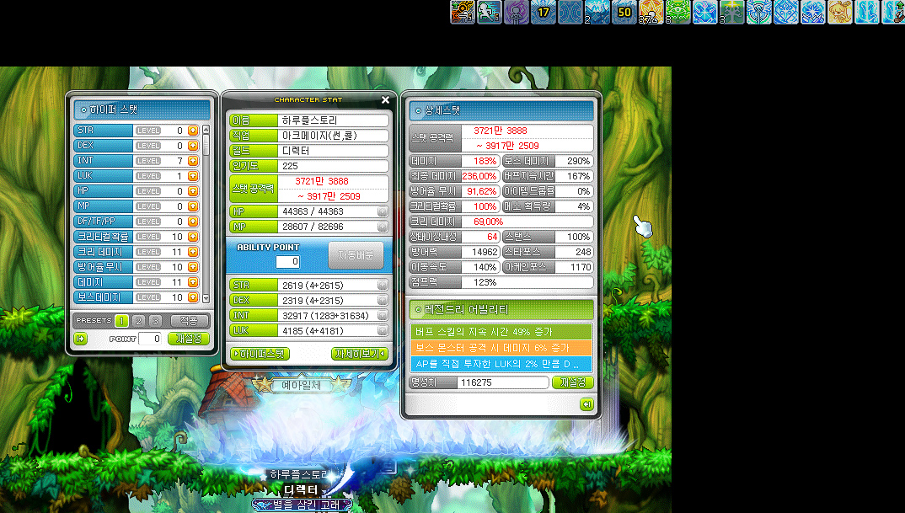Click the hyper stat list scrollbar thumb

(x=206, y=144)
